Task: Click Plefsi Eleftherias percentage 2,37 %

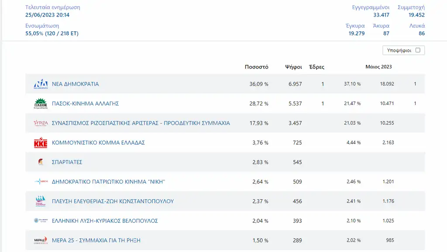Action: [260, 201]
